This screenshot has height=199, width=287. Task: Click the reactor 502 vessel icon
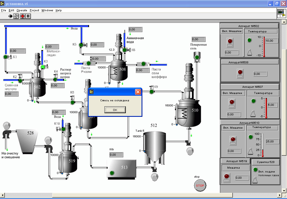pyautogui.click(x=37, y=88)
